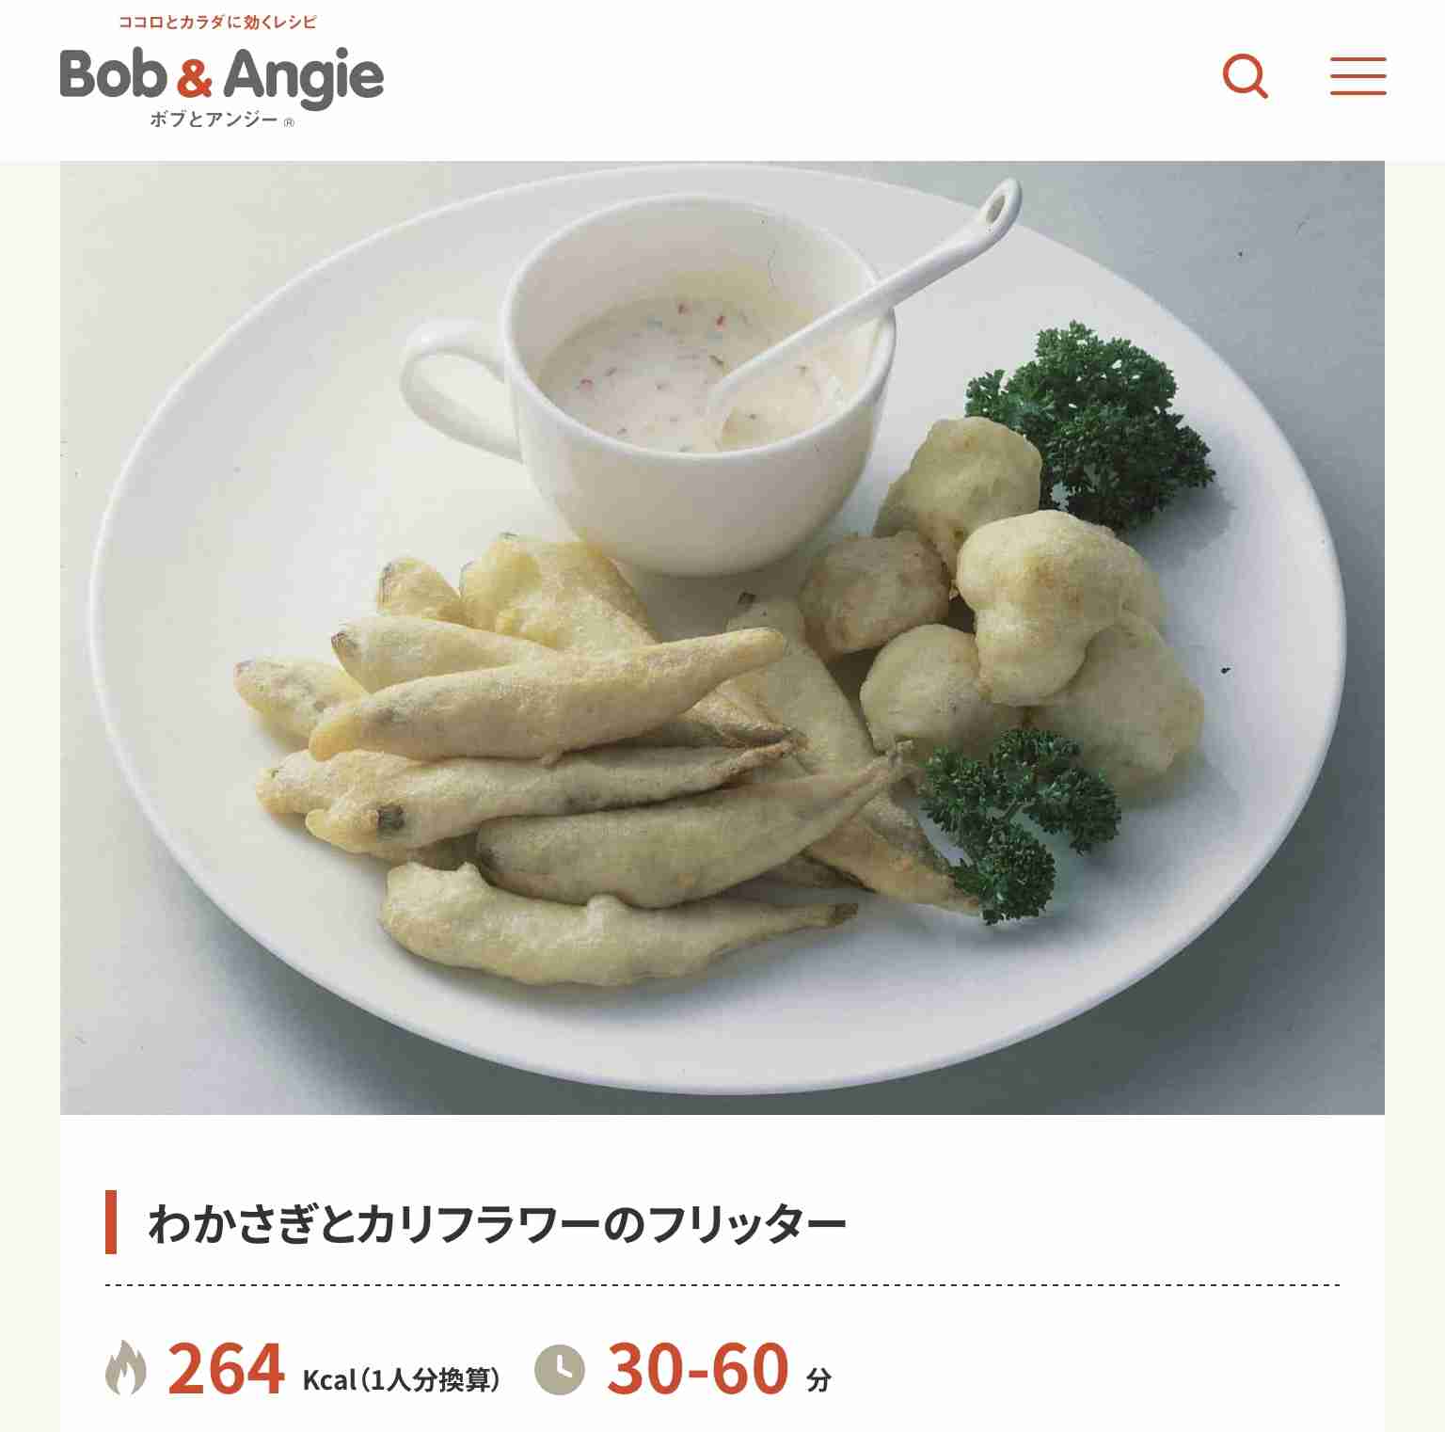Click the flame calorie icon
Image resolution: width=1445 pixels, height=1432 pixels.
pyautogui.click(x=126, y=1367)
